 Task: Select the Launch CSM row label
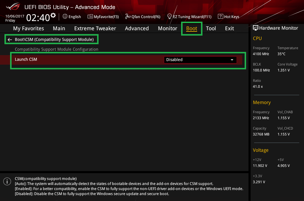(26, 60)
